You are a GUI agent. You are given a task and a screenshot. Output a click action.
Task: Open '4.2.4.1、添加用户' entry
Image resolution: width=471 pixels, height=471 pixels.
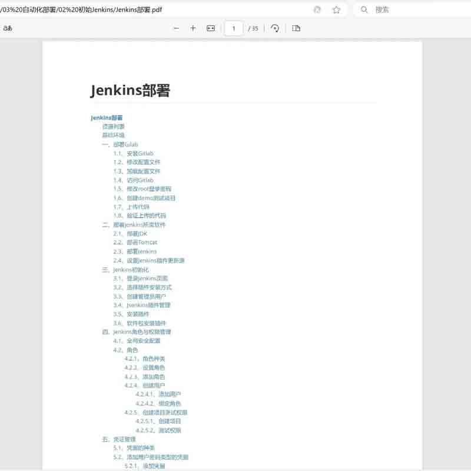click(x=158, y=394)
